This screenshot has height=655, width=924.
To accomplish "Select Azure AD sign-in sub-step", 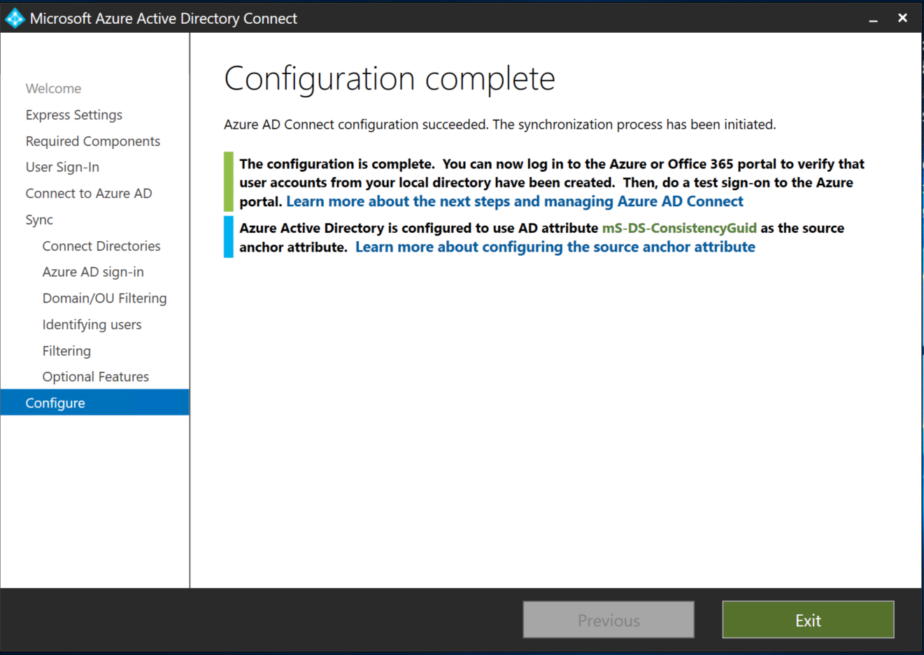I will pyautogui.click(x=93, y=272).
